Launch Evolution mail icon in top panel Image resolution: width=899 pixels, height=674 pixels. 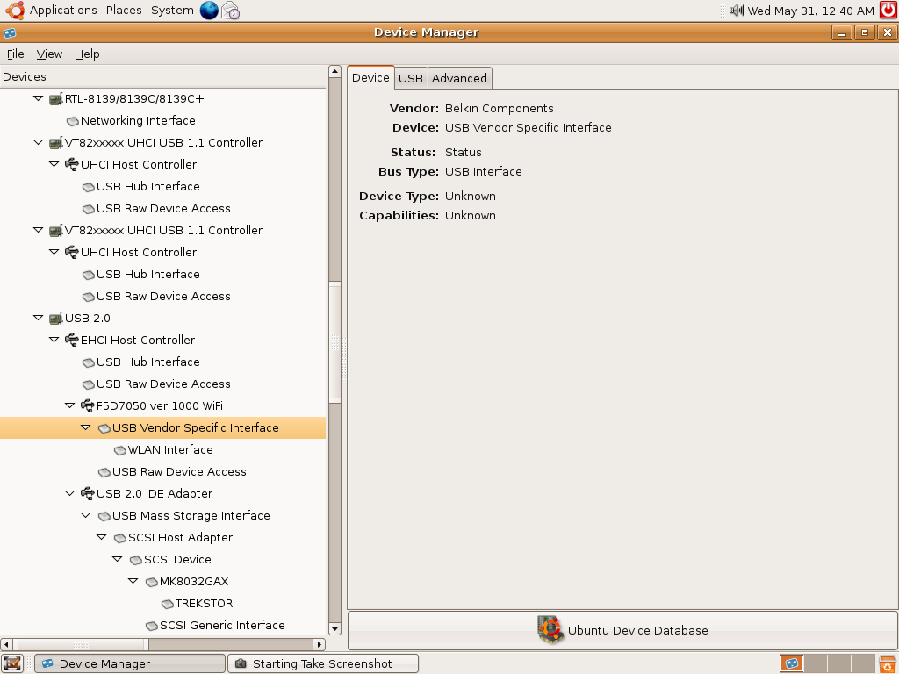231,11
